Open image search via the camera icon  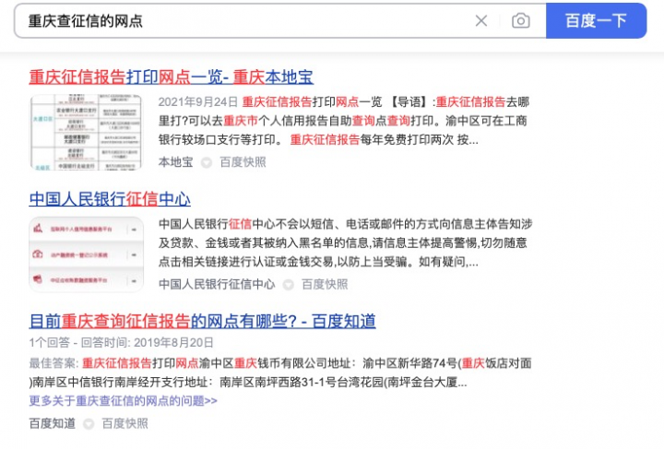point(520,20)
